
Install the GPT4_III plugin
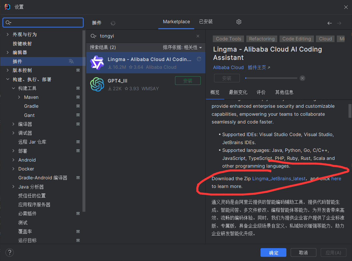[x=188, y=81]
